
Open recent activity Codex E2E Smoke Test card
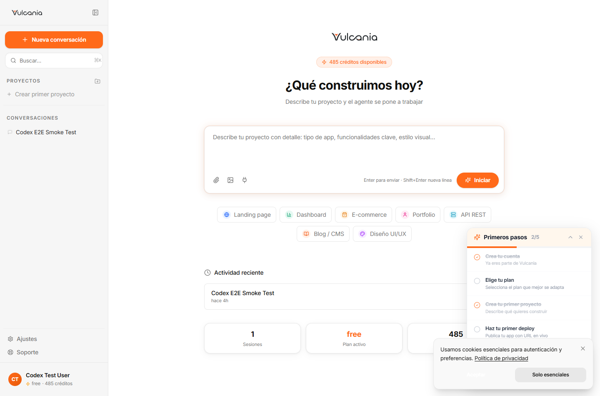[x=335, y=296]
